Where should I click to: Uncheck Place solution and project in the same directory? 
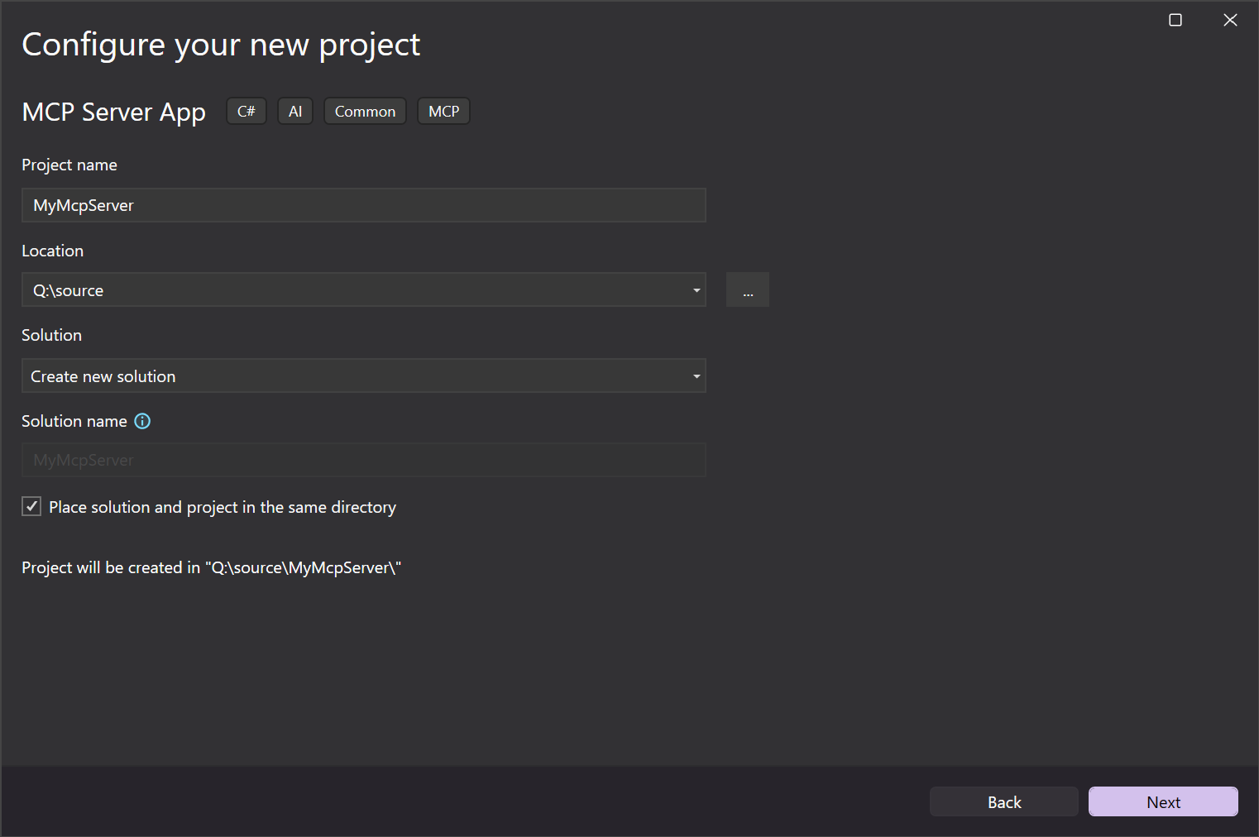pyautogui.click(x=31, y=505)
